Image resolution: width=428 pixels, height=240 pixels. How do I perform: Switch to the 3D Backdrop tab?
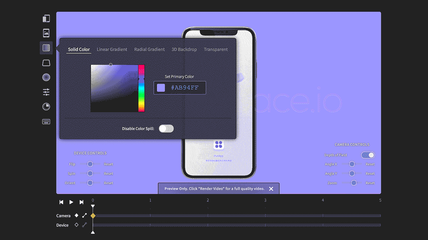click(184, 49)
